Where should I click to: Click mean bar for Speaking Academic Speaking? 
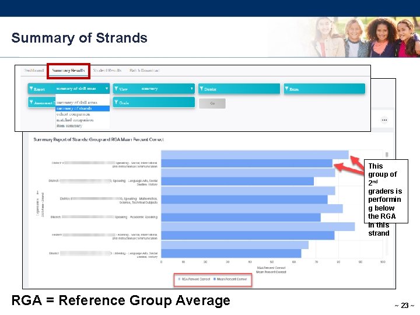tap(241, 218)
